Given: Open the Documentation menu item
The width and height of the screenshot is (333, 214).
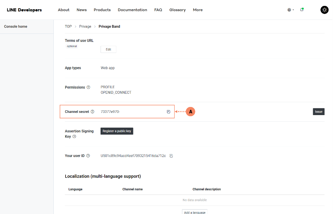Looking at the screenshot, I should (x=132, y=10).
